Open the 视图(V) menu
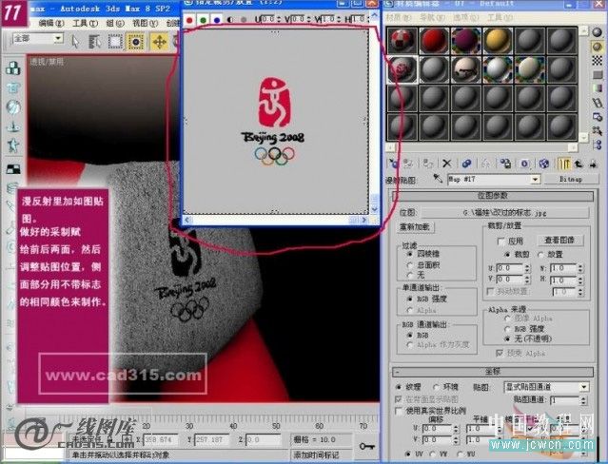The image size is (608, 464). [x=145, y=23]
